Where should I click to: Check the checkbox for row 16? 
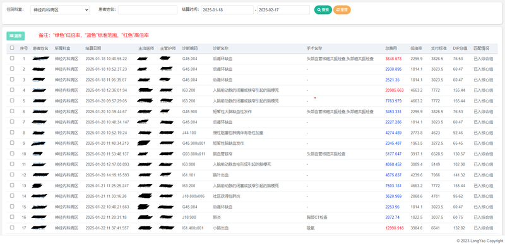point(12,217)
